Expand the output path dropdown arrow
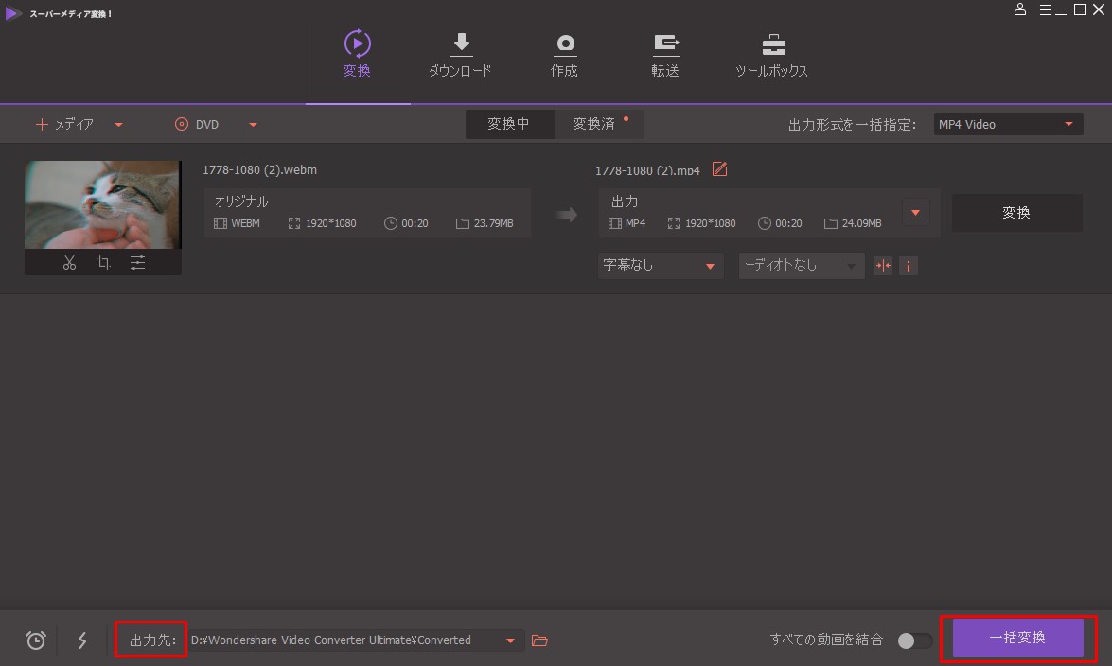 coord(511,640)
